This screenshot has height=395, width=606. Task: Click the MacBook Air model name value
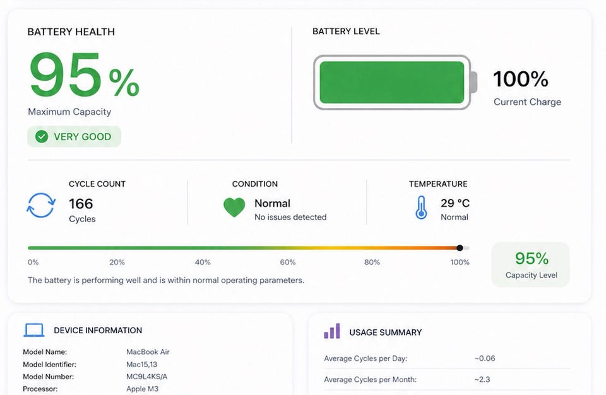[x=148, y=351]
